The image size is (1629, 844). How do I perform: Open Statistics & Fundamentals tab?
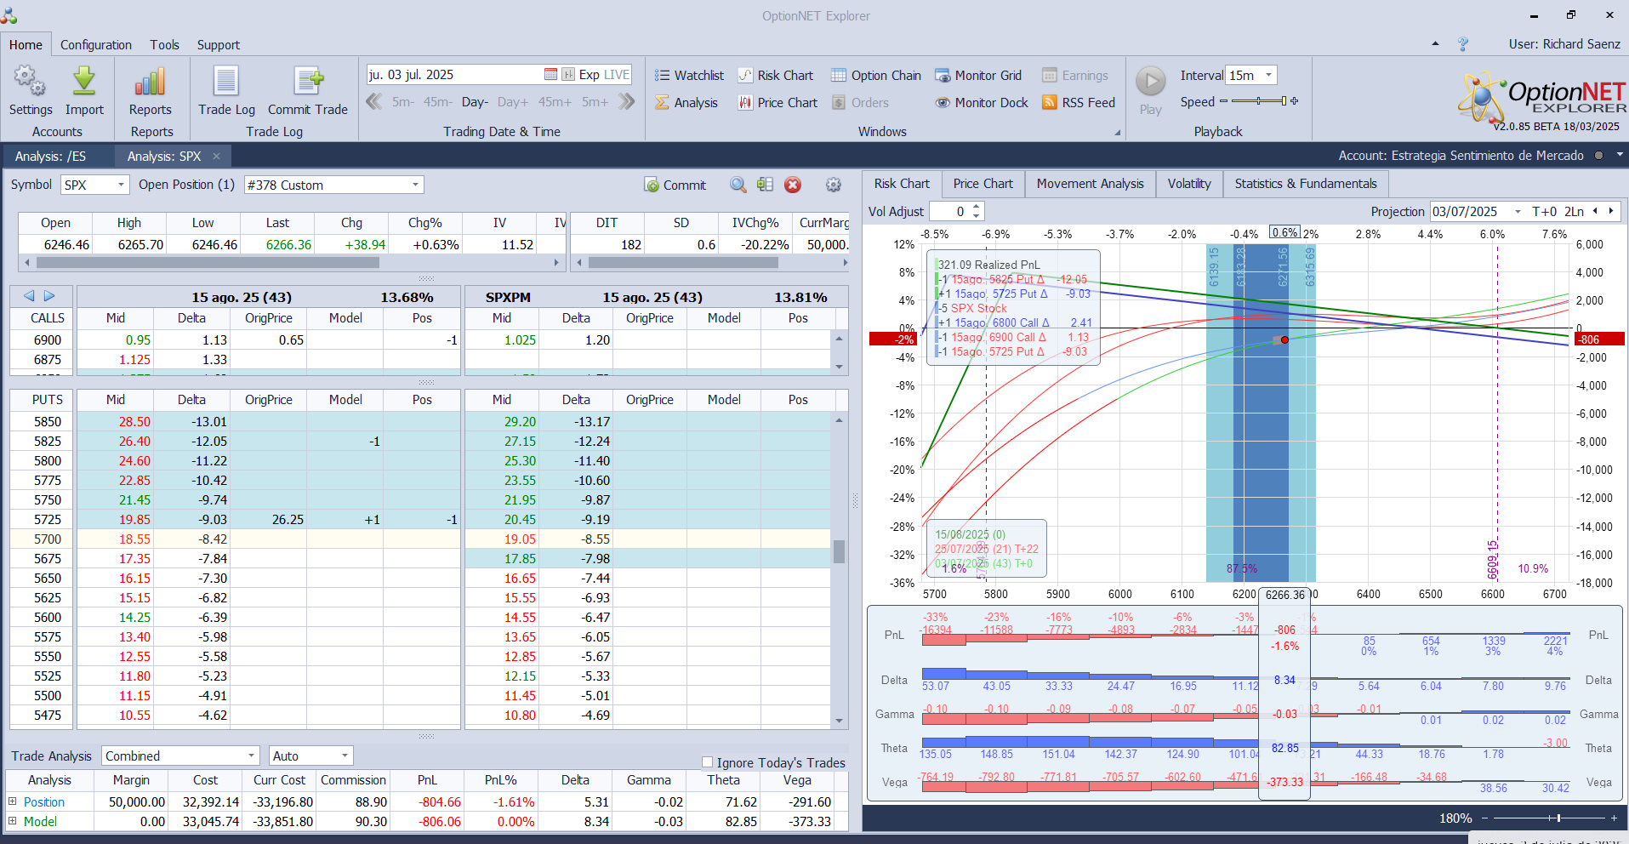tap(1306, 184)
